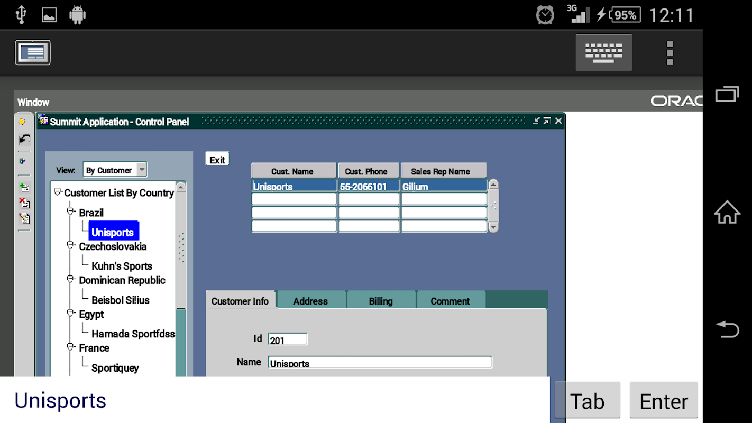Restore down the Control Panel window

(547, 121)
